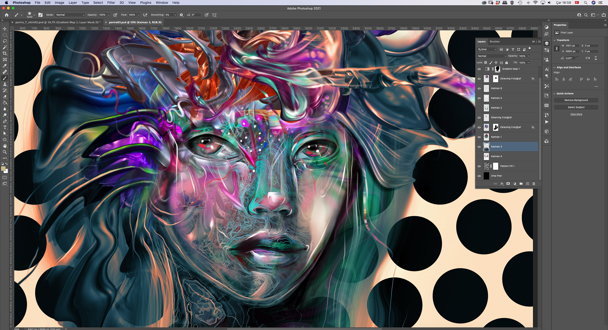This screenshot has width=608, height=330.
Task: Toggle symmetry butterfly paint options
Action: [x=214, y=15]
